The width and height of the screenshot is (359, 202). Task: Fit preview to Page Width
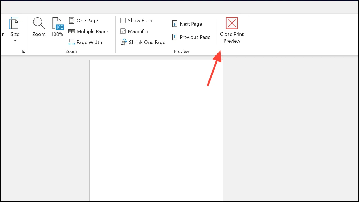85,42
